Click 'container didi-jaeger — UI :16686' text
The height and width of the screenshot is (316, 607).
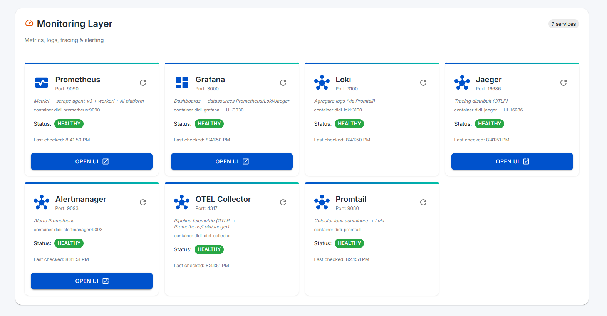click(x=489, y=110)
